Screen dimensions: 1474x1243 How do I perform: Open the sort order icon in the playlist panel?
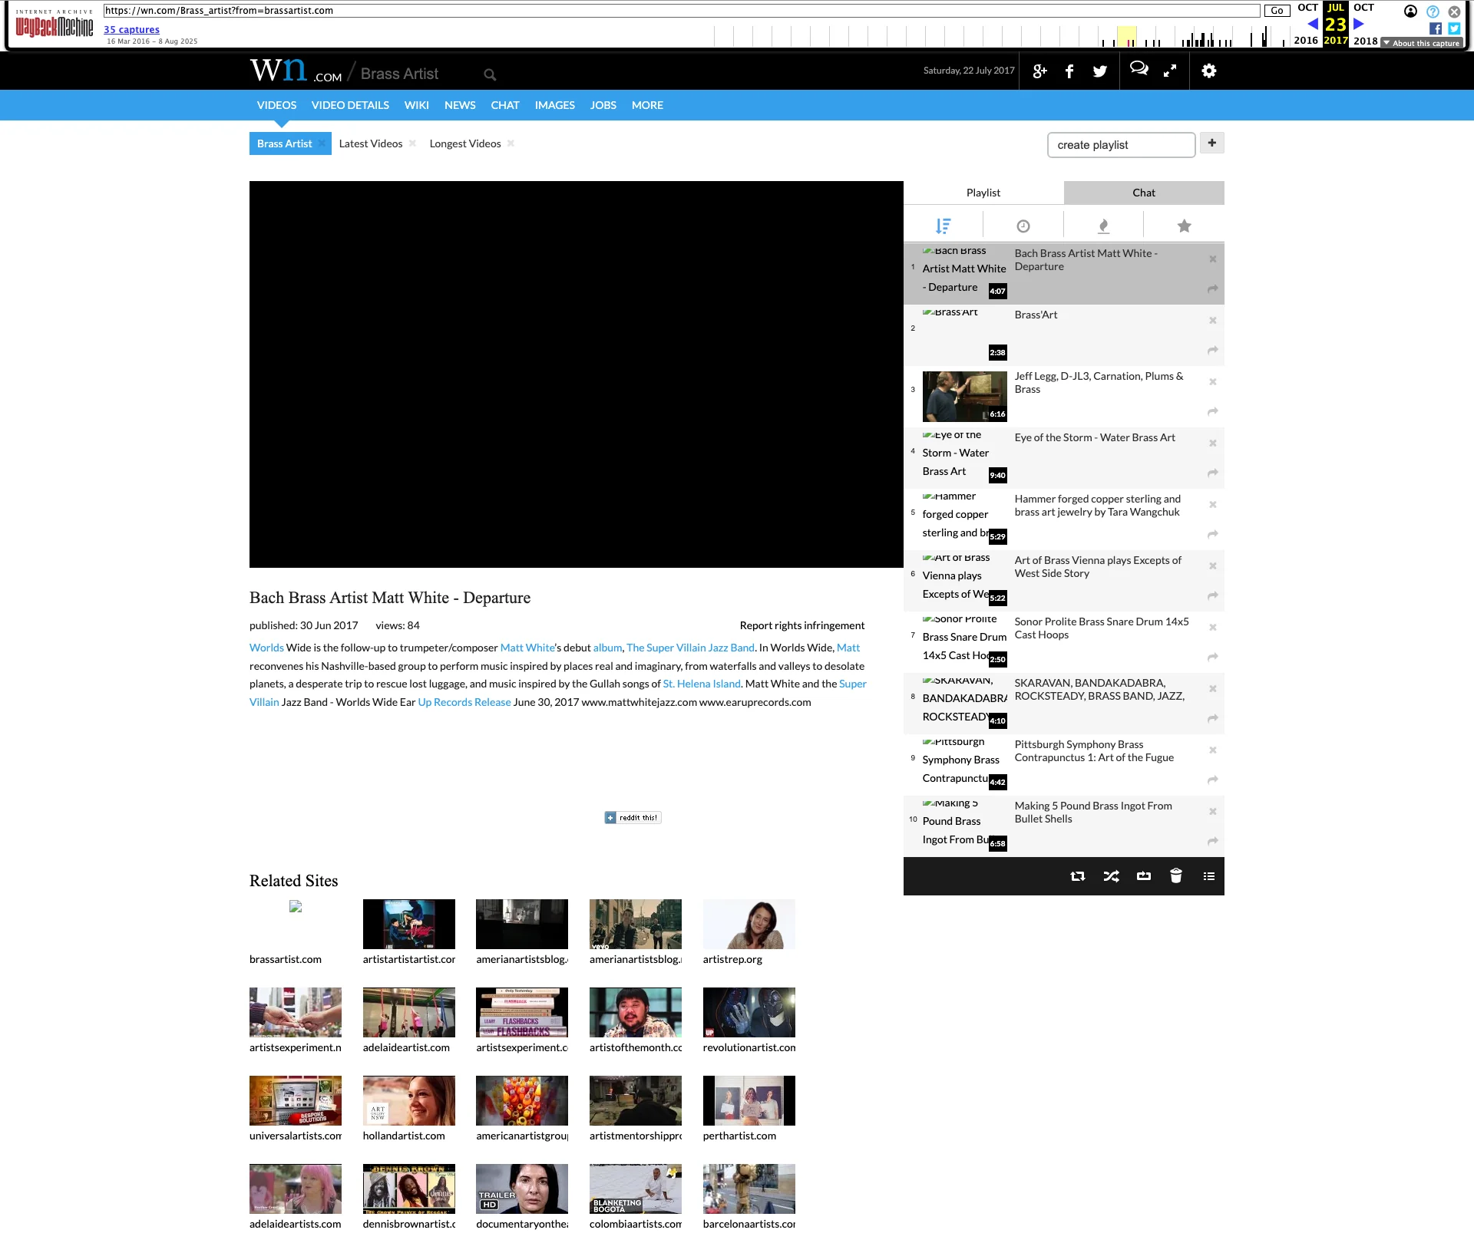(944, 225)
